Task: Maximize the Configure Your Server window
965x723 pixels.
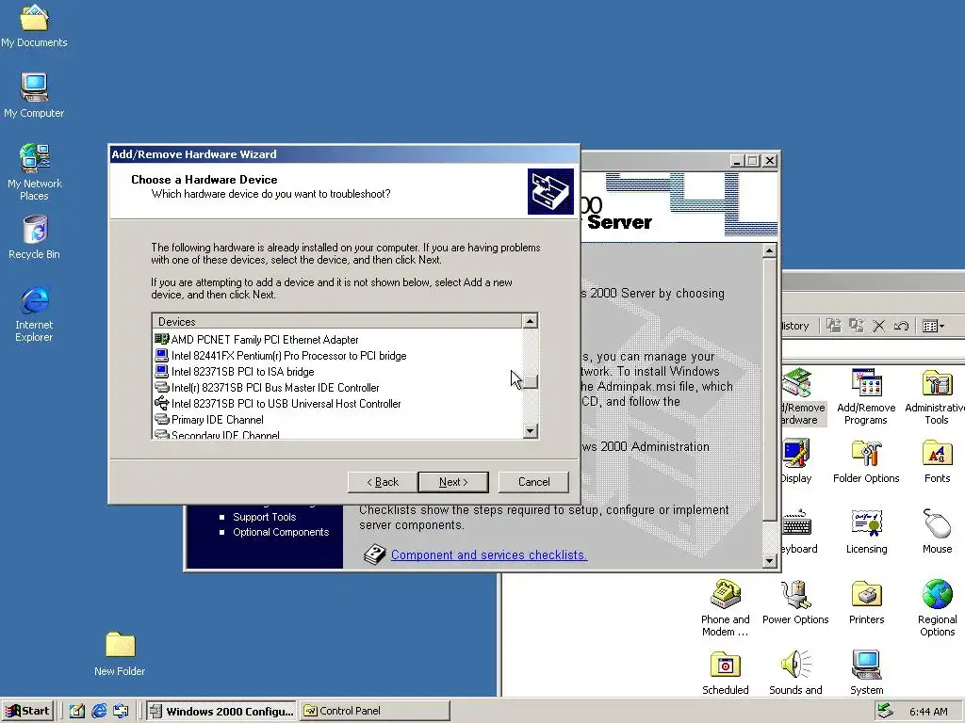Action: [753, 160]
